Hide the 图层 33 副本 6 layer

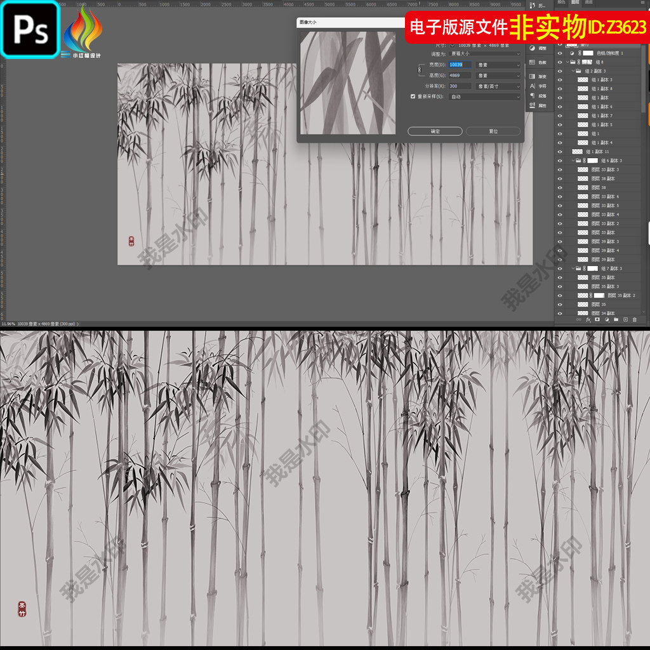pyautogui.click(x=560, y=197)
